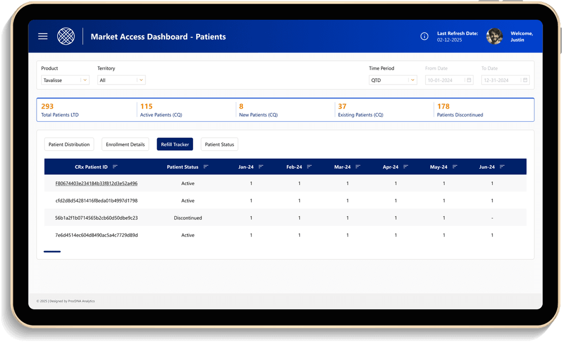Open the info icon near refresh date
The image size is (562, 342).
pos(424,36)
